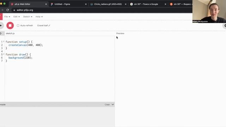Open the File menu
The height and width of the screenshot is (127, 226).
pos(7,17)
